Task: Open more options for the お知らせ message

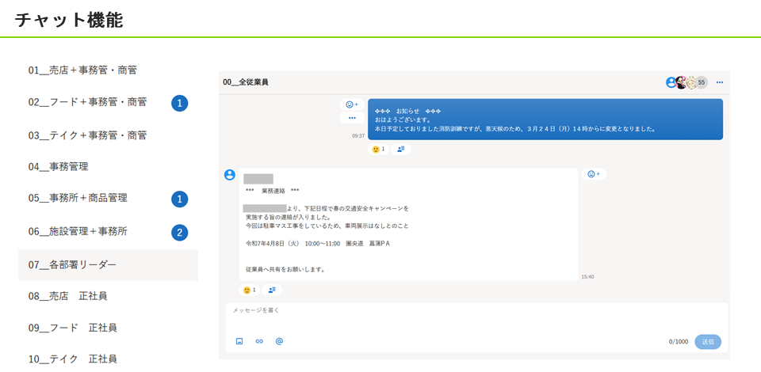Action: [352, 118]
